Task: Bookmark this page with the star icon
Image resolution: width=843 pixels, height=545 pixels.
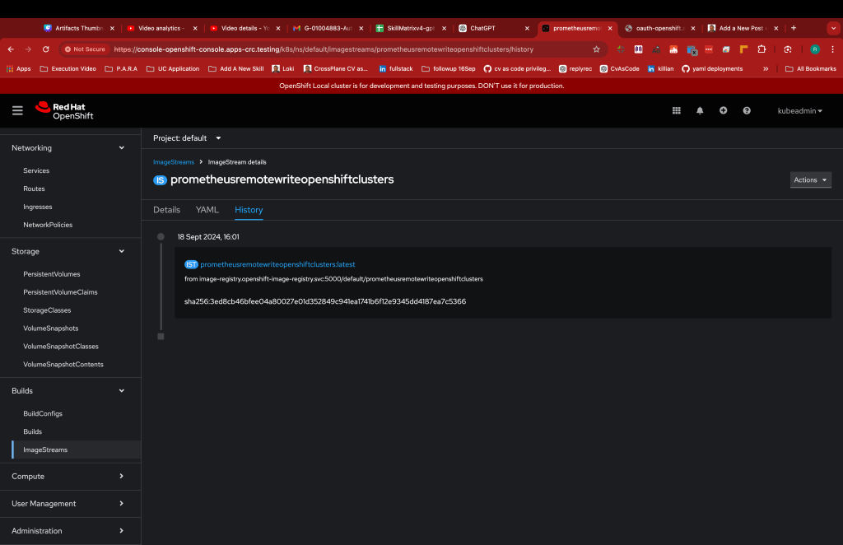Action: (x=596, y=49)
